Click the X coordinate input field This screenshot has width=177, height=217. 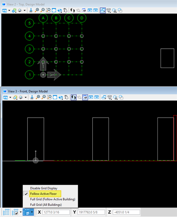point(56,212)
